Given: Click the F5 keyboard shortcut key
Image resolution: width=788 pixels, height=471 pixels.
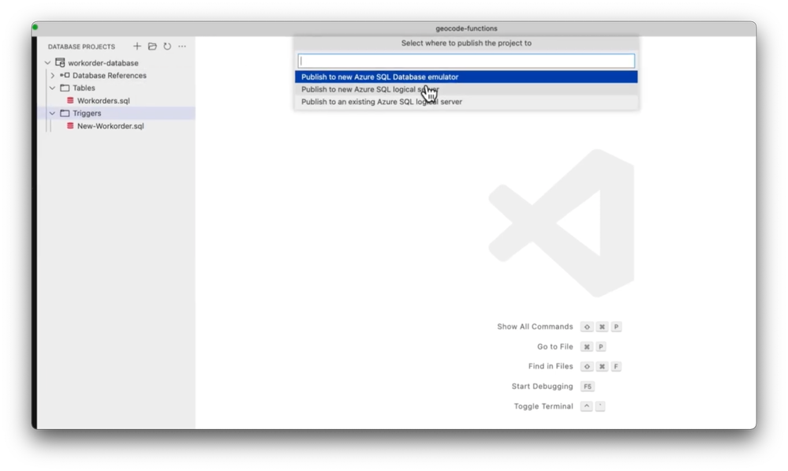Looking at the screenshot, I should pyautogui.click(x=587, y=387).
